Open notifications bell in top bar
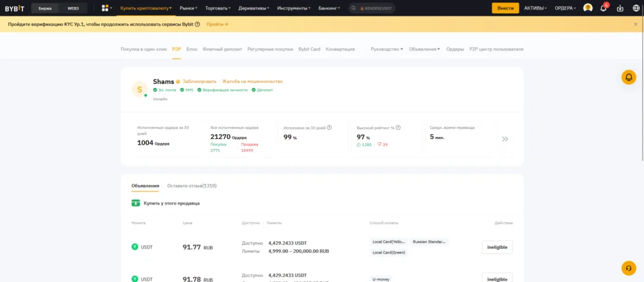 coord(603,8)
